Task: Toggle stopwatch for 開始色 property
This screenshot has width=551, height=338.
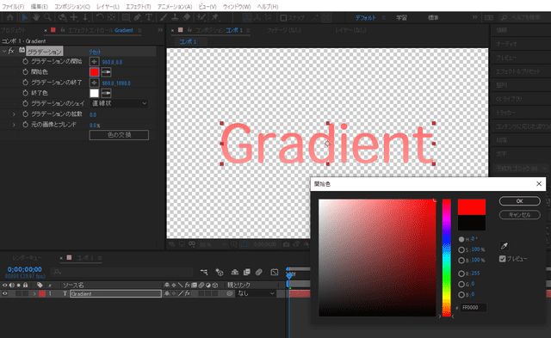Action: [25, 72]
